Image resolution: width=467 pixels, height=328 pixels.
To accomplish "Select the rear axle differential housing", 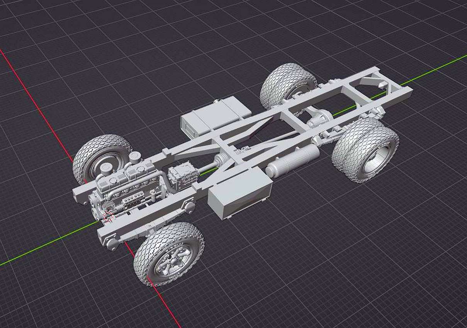I will (321, 118).
